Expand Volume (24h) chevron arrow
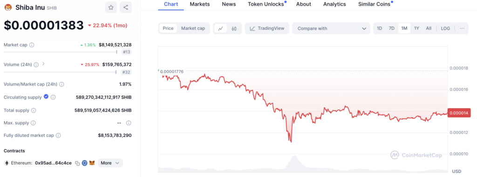Viewport: 477px width, 177px height. coord(43,64)
